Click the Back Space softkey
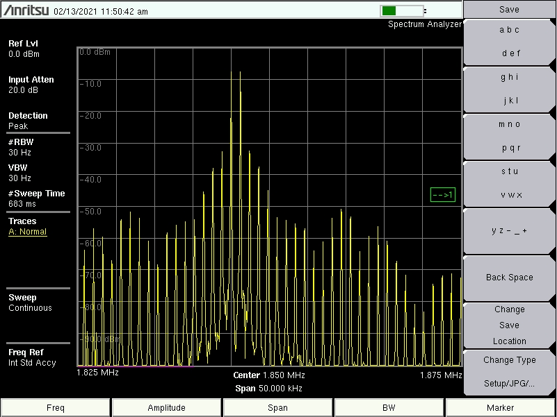Image resolution: width=557 pixels, height=417 pixels. click(x=509, y=278)
